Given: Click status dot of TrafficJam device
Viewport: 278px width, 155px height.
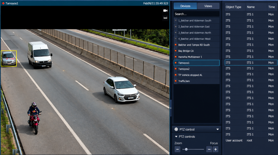Looking at the screenshot, I should coord(176,81).
